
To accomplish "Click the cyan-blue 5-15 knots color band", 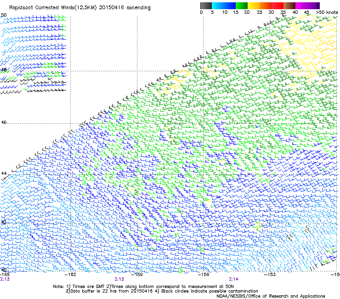I will point(224,6).
